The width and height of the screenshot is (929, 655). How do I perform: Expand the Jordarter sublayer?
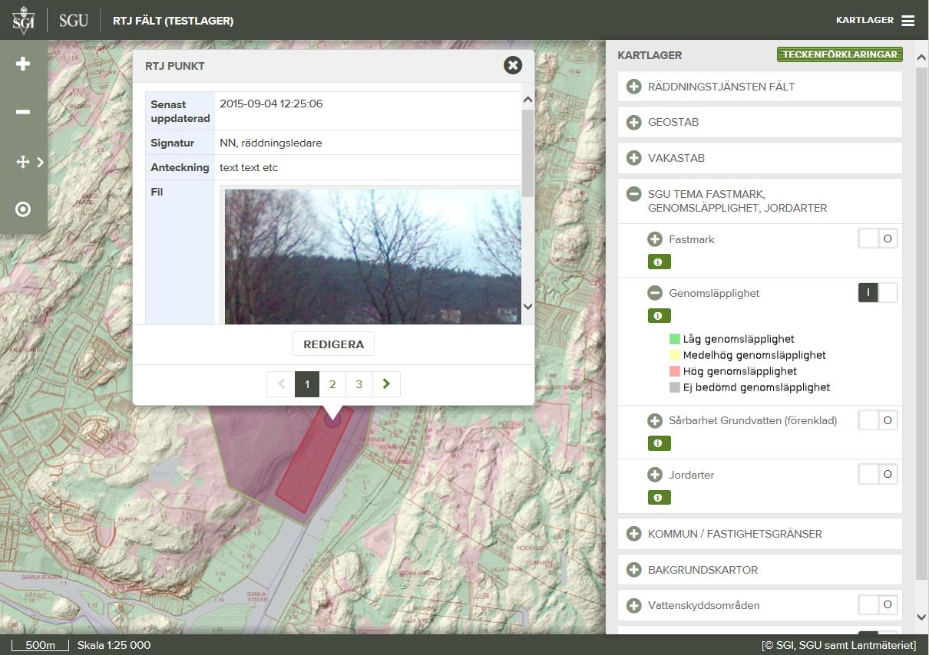tap(655, 475)
